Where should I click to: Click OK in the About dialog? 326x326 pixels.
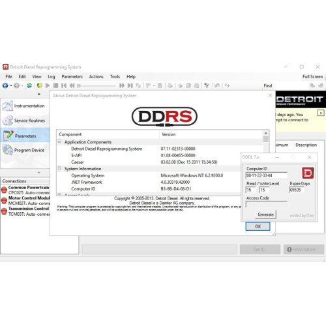258,226
